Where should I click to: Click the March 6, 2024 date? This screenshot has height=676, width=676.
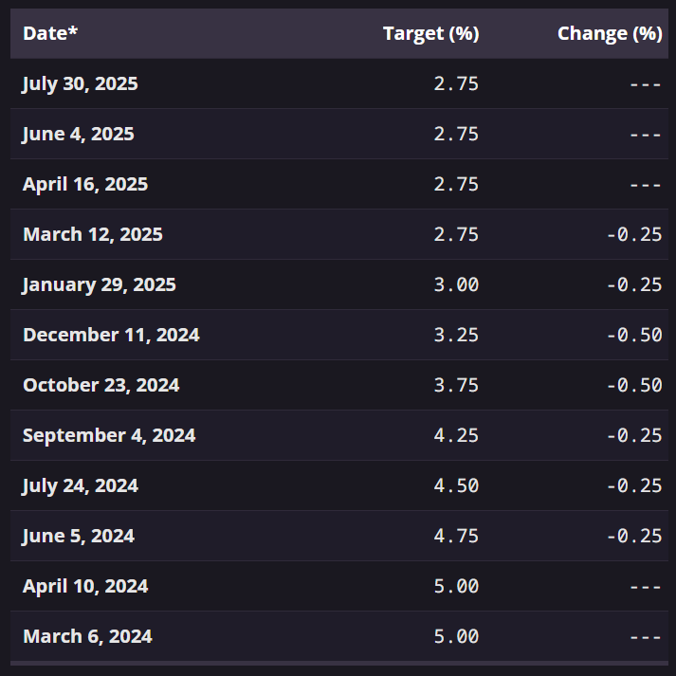tap(87, 636)
